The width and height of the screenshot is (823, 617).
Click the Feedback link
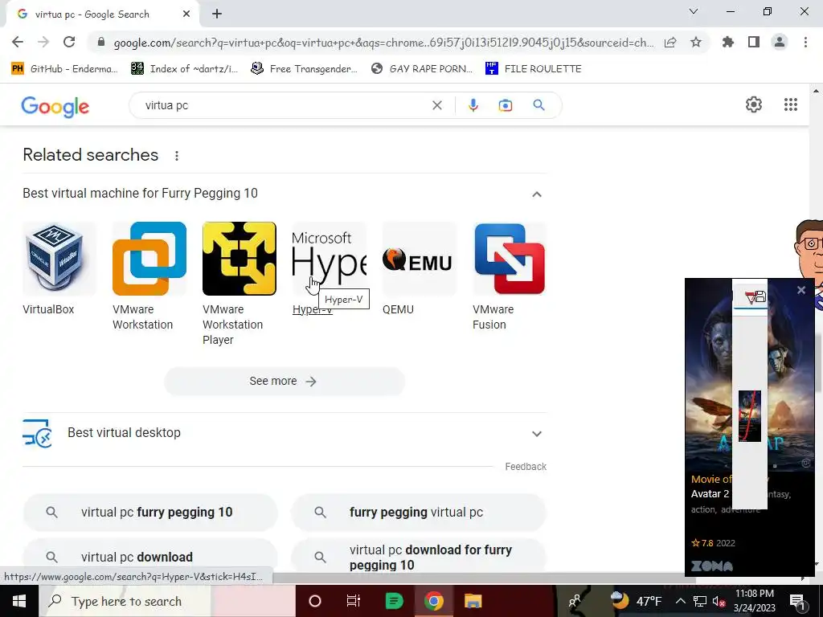(526, 467)
